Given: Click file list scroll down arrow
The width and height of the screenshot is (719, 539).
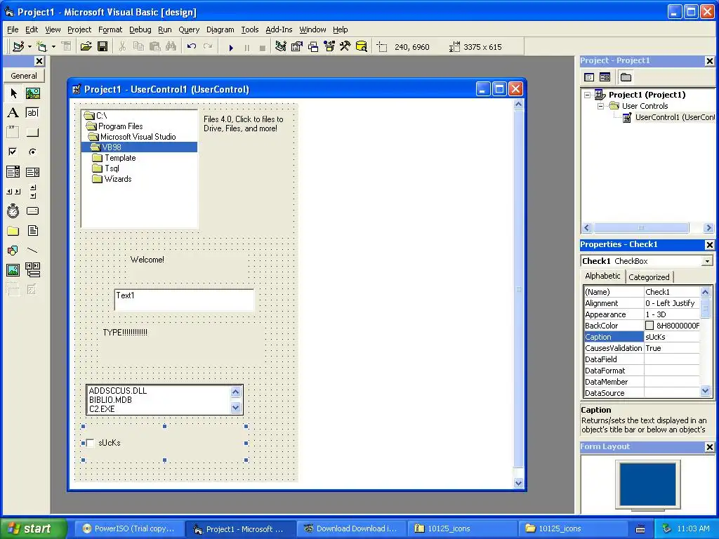Looking at the screenshot, I should (236, 408).
